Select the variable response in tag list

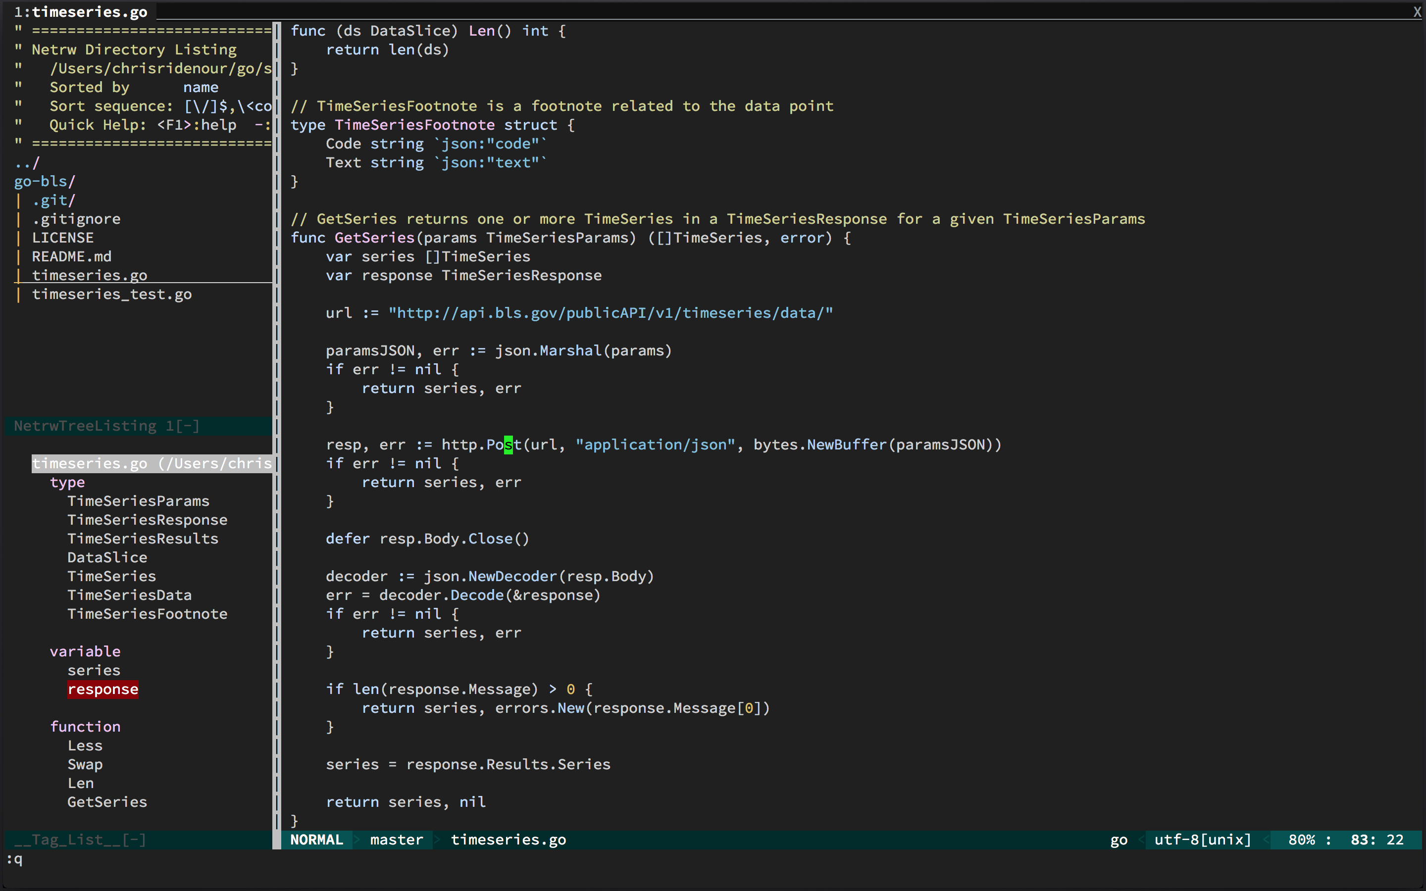(x=102, y=689)
